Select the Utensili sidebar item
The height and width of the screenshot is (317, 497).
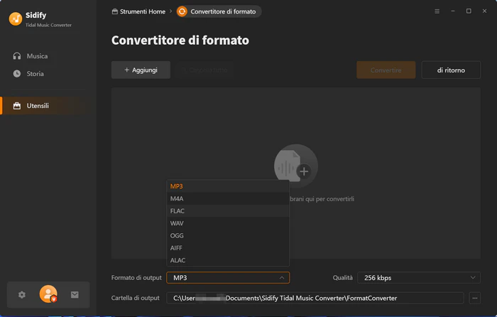tap(44, 106)
